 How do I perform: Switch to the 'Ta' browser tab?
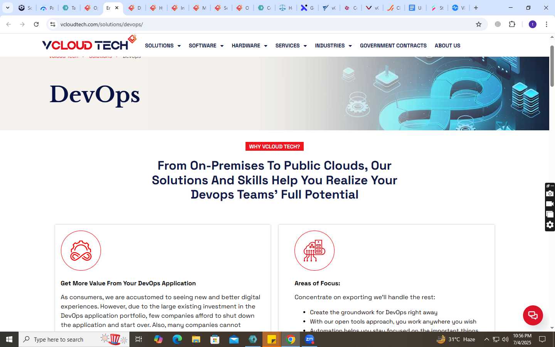point(69,8)
